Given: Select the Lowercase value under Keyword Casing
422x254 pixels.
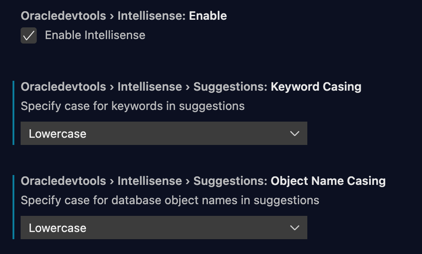Looking at the screenshot, I should [x=58, y=134].
